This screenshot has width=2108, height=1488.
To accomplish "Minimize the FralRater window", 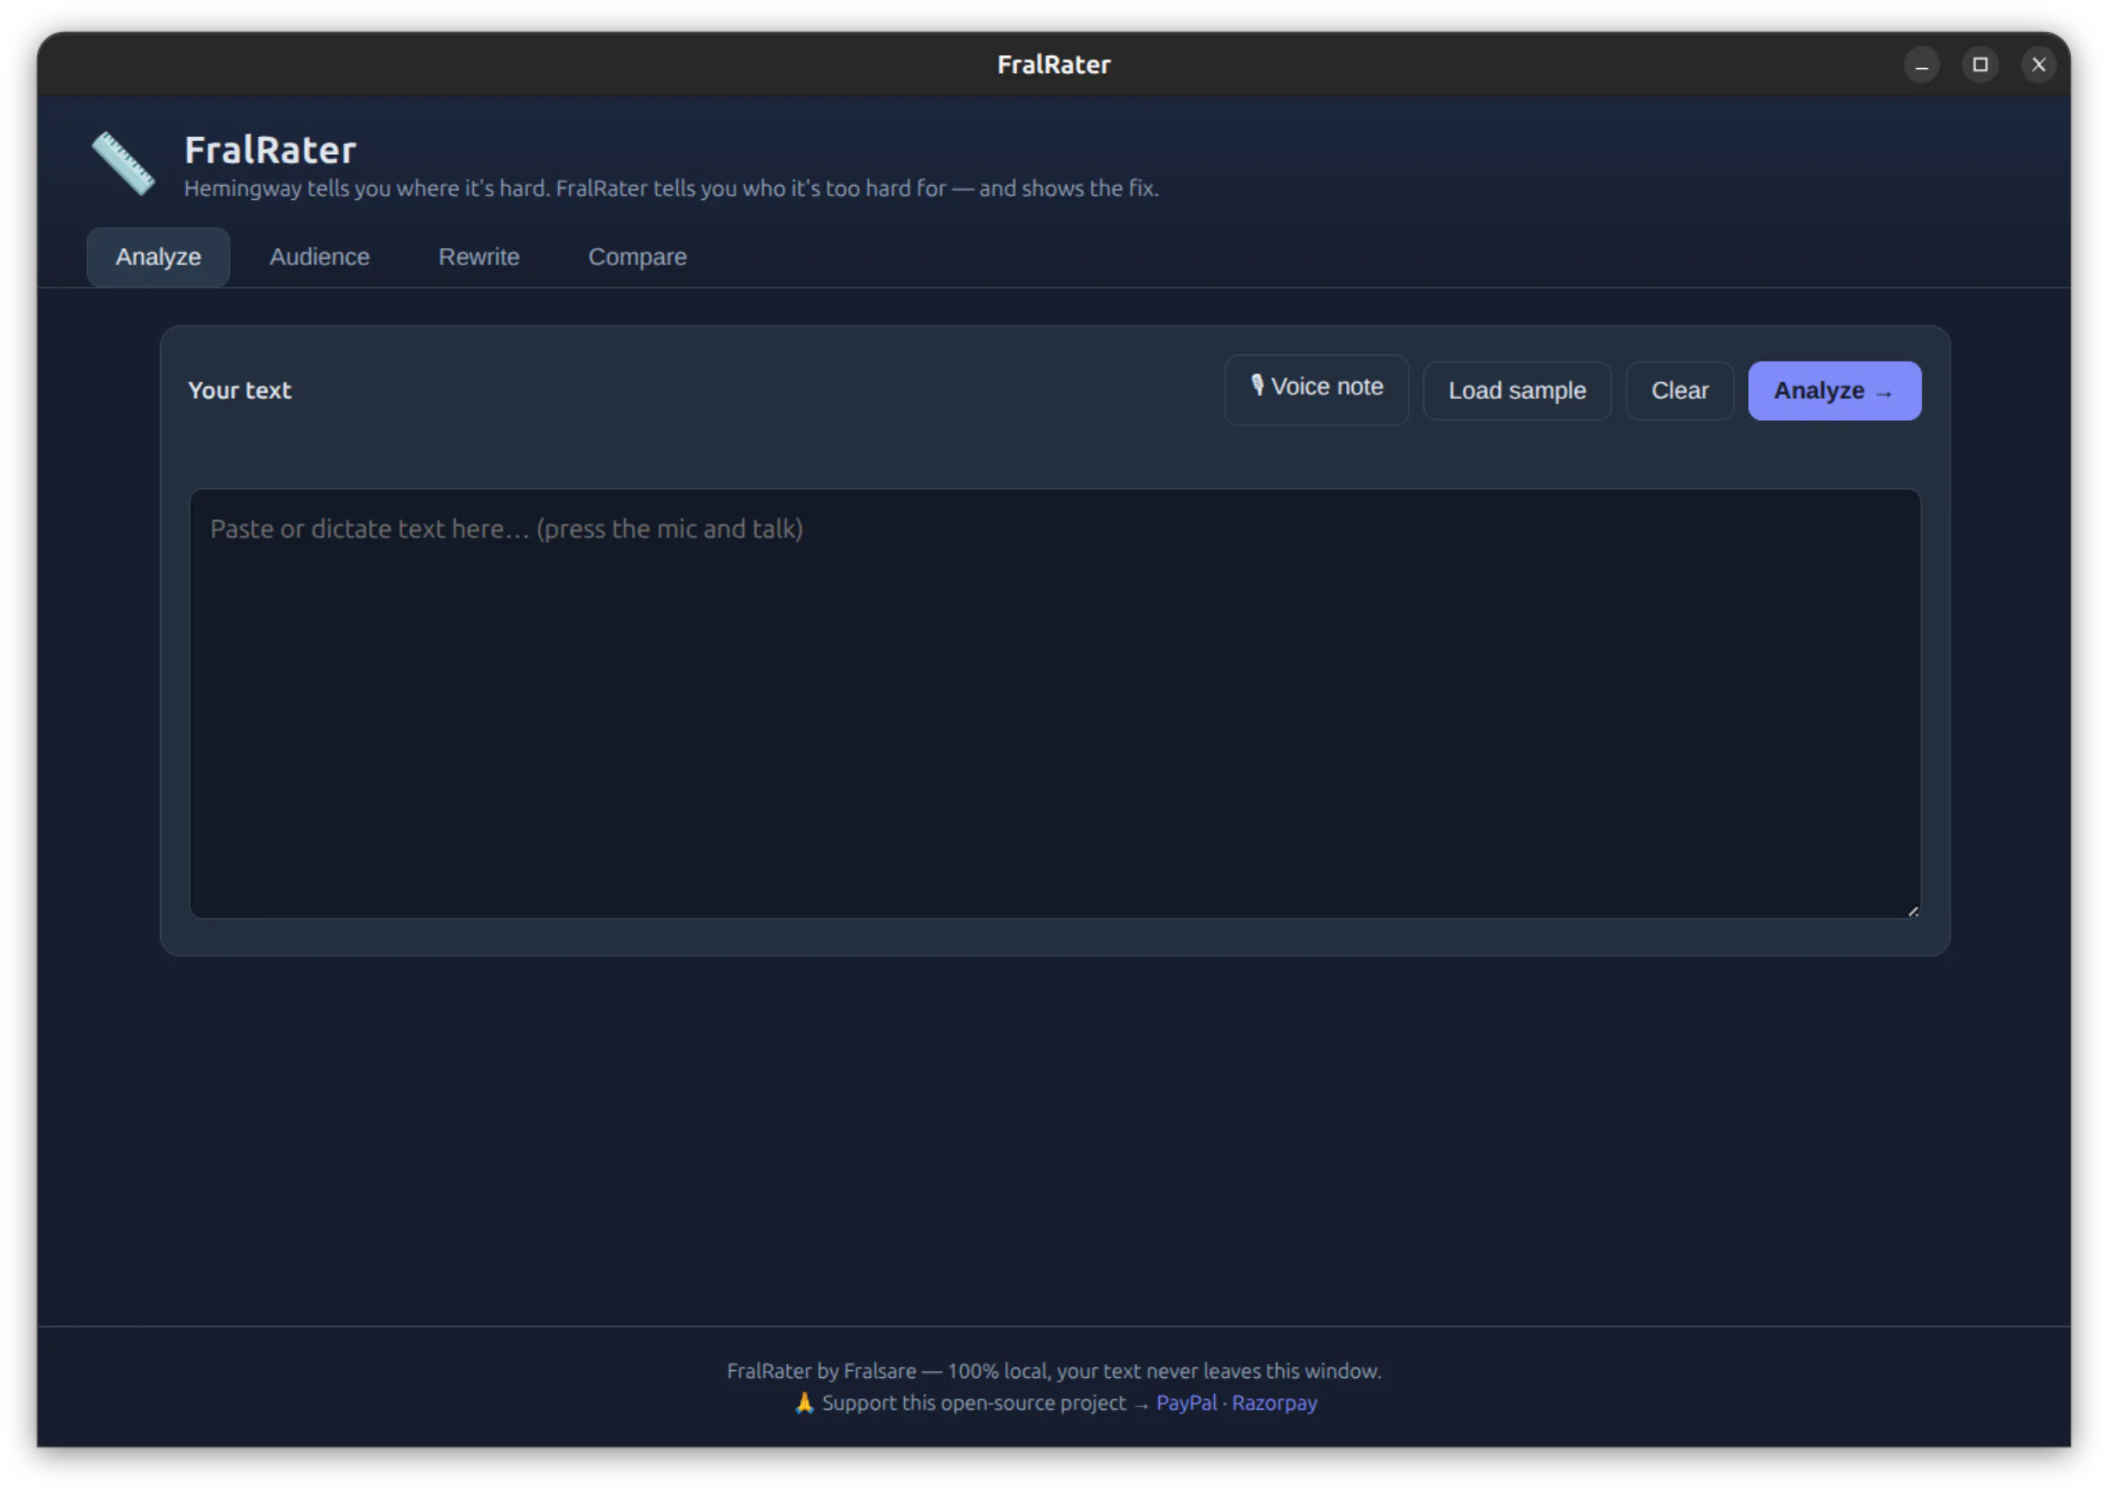I will [x=1920, y=65].
